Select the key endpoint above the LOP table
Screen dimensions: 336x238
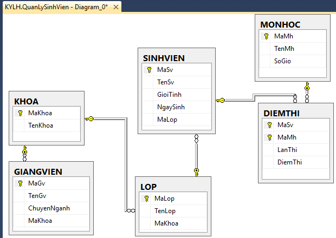pos(197,172)
